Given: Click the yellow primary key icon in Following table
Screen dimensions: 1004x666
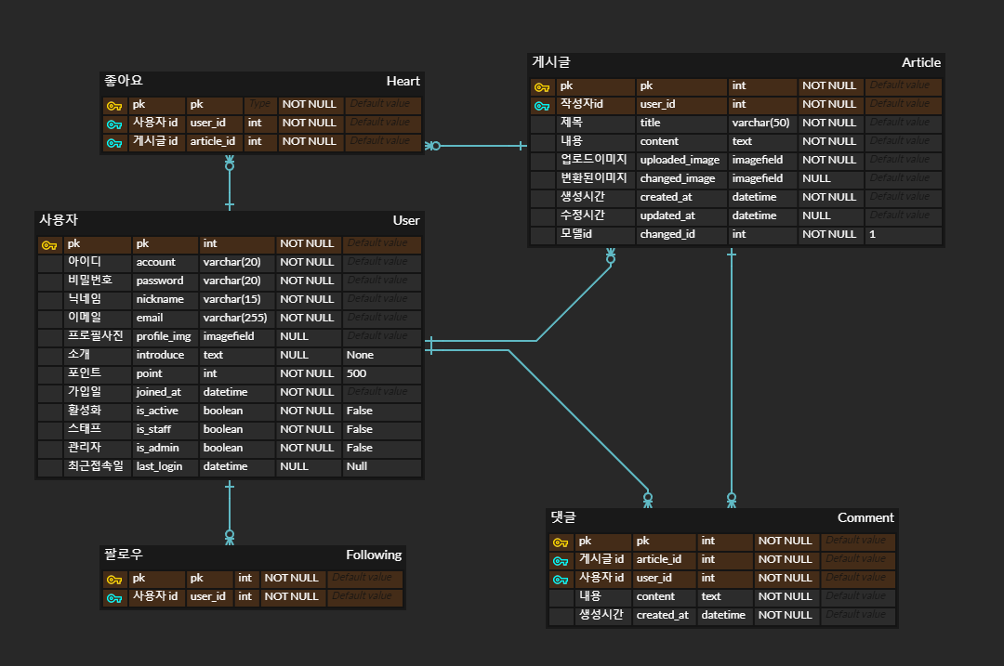Looking at the screenshot, I should coord(114,580).
